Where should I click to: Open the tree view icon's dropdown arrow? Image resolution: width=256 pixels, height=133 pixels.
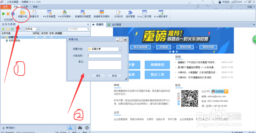click(75, 128)
